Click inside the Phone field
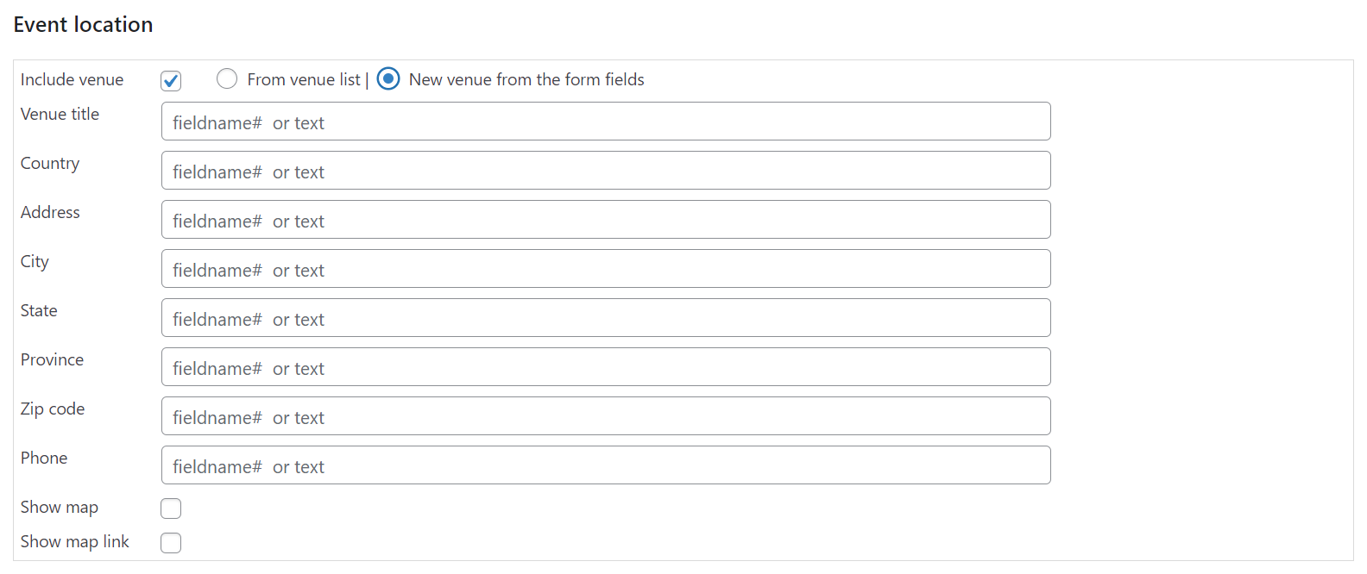Image resolution: width=1367 pixels, height=574 pixels. point(605,465)
